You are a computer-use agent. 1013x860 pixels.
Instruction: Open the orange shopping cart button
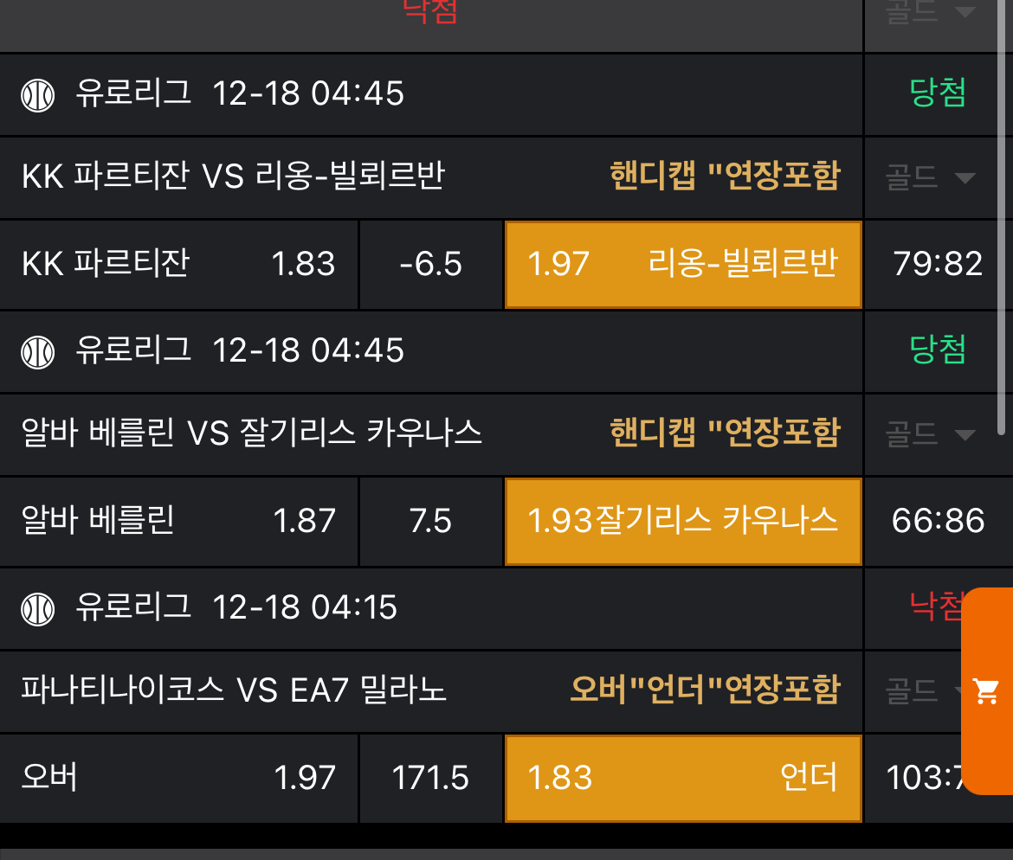pos(987,690)
